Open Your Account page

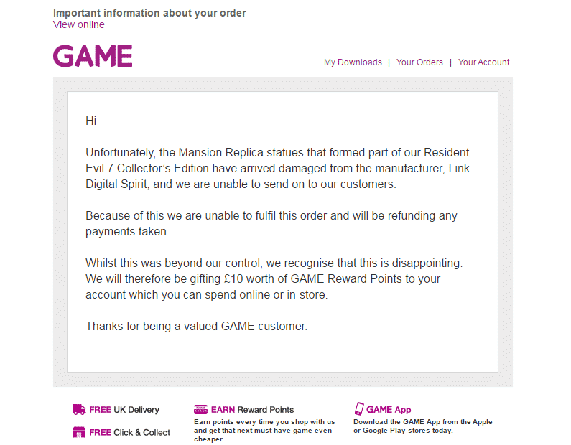click(483, 62)
